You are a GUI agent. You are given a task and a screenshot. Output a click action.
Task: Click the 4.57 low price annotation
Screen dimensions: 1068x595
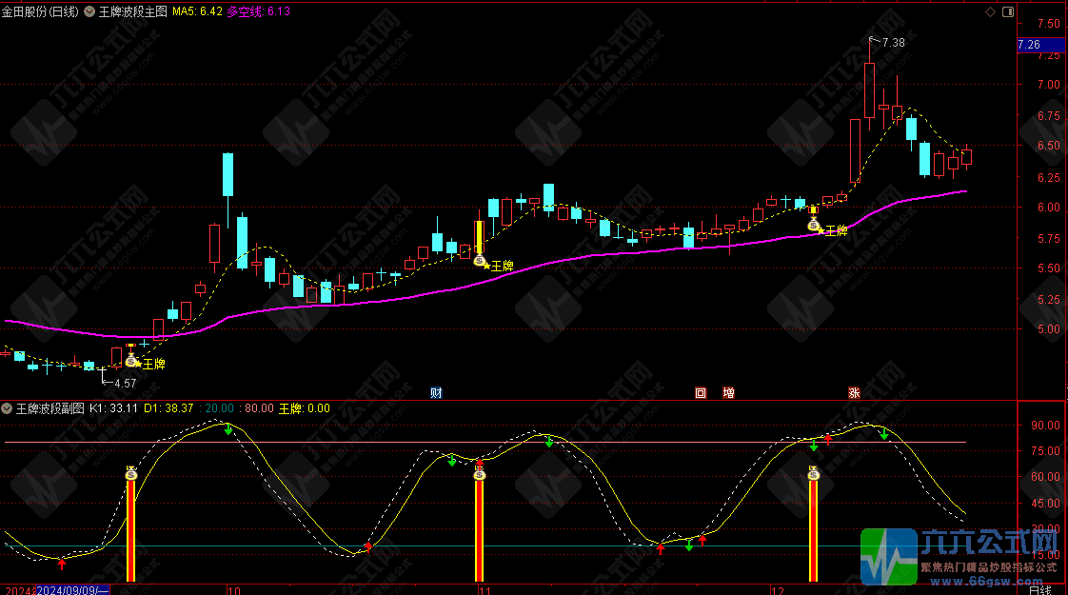(125, 383)
